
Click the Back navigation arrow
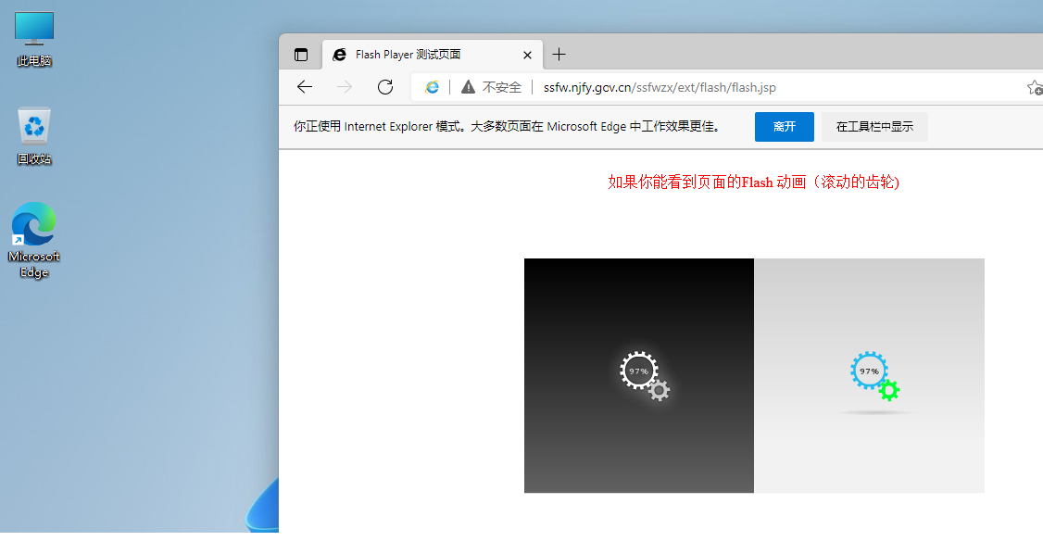[x=305, y=86]
